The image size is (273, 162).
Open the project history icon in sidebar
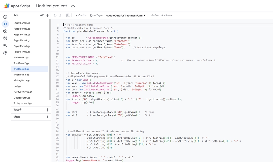click(x=5, y=31)
